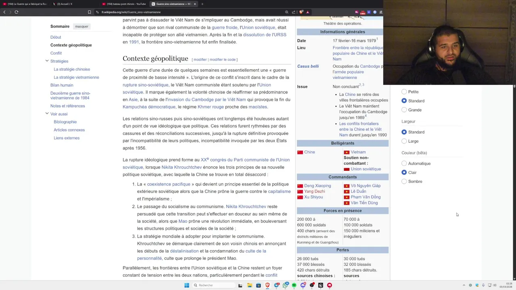Open the zoom magnifier icon in the address bar
This screenshot has width=516, height=290.
(287, 12)
